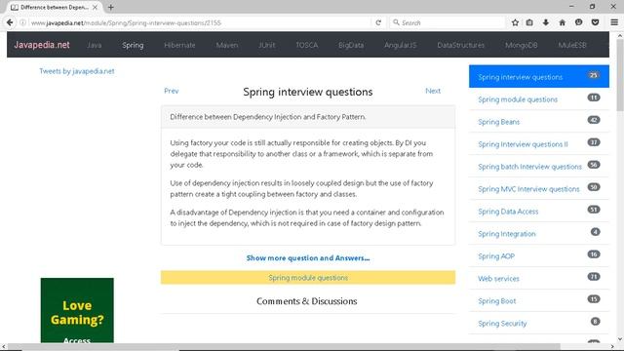The image size is (624, 351).
Task: Click the count badge beside Spring Beans
Action: tap(594, 120)
